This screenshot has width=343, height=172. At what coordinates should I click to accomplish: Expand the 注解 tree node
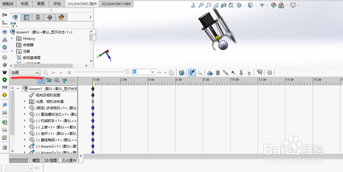[12, 51]
